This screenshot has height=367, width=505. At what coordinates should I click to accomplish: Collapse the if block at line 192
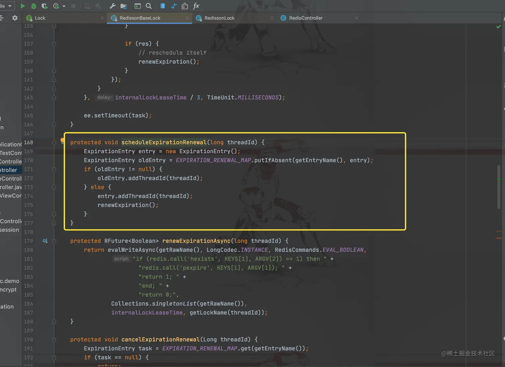pos(54,358)
